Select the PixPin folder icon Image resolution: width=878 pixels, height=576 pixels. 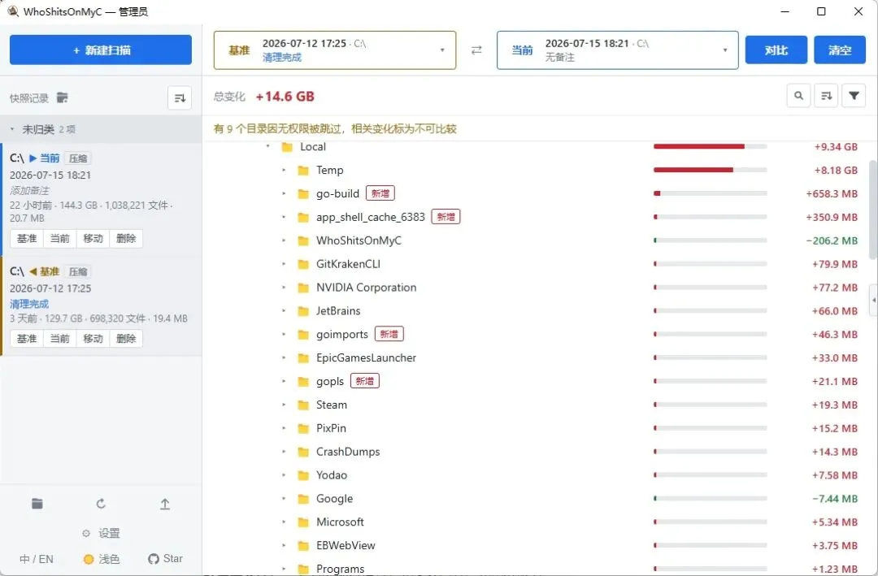303,429
